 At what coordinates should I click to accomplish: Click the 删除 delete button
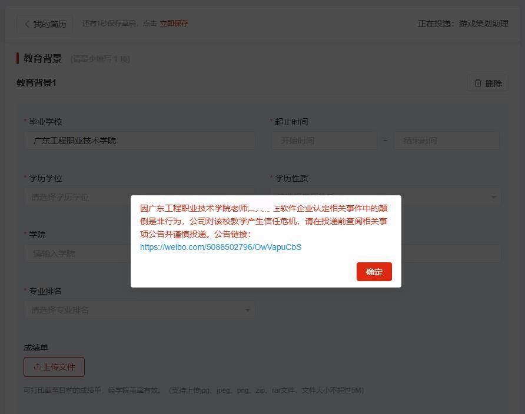(488, 83)
